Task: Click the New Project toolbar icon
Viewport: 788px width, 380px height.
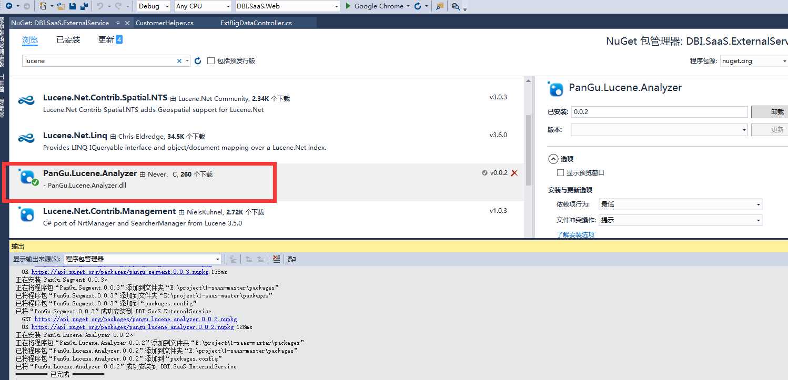Action: (43, 6)
